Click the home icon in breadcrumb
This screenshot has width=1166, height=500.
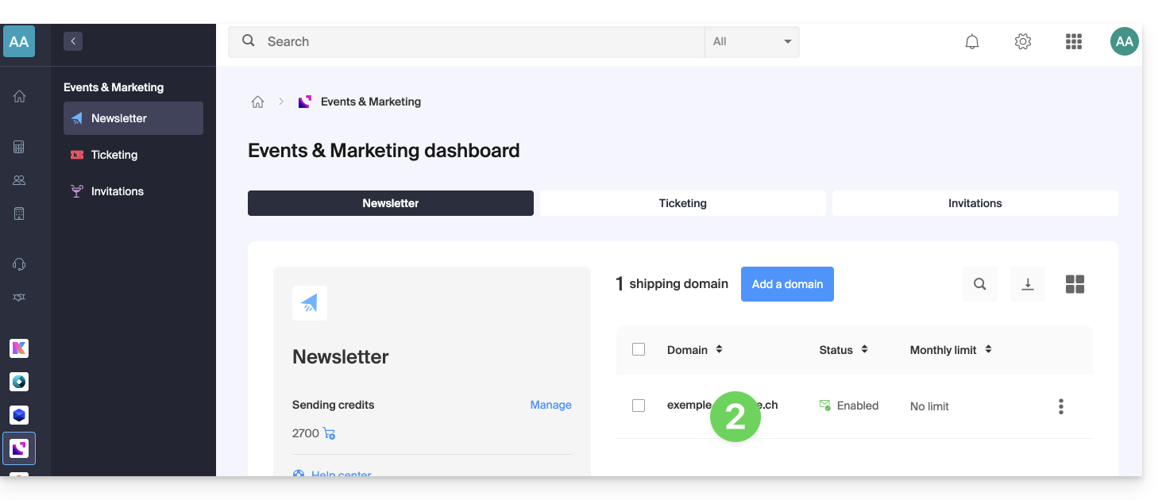coord(257,102)
